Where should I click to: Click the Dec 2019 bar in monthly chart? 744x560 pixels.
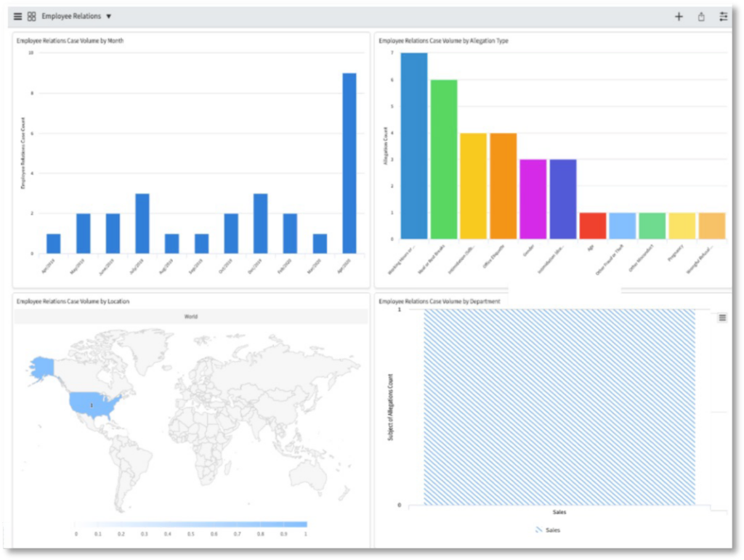point(261,223)
